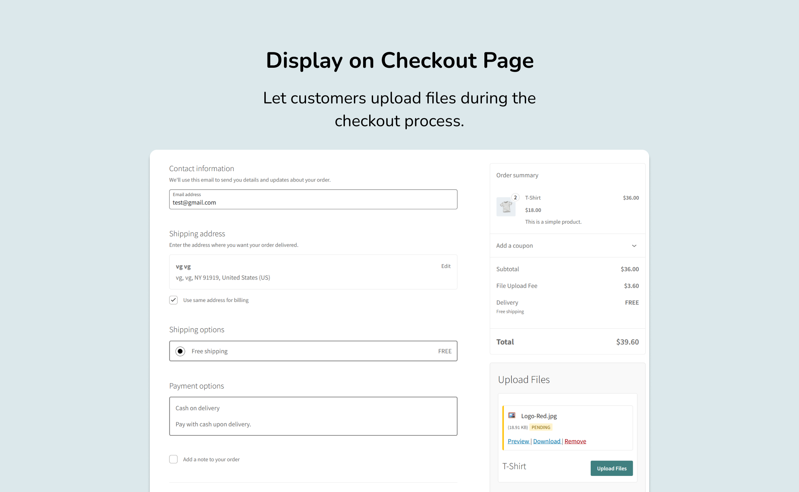This screenshot has width=799, height=492.
Task: Focus the Email address input field
Action: pyautogui.click(x=313, y=199)
